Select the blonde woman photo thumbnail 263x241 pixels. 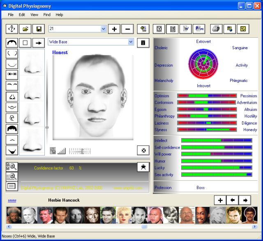click(x=123, y=215)
